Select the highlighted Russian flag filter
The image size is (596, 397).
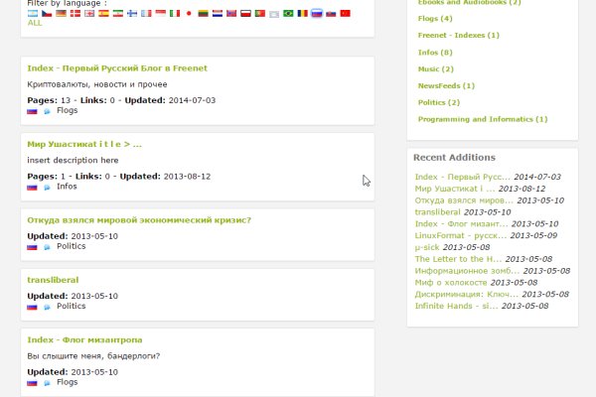pos(317,13)
